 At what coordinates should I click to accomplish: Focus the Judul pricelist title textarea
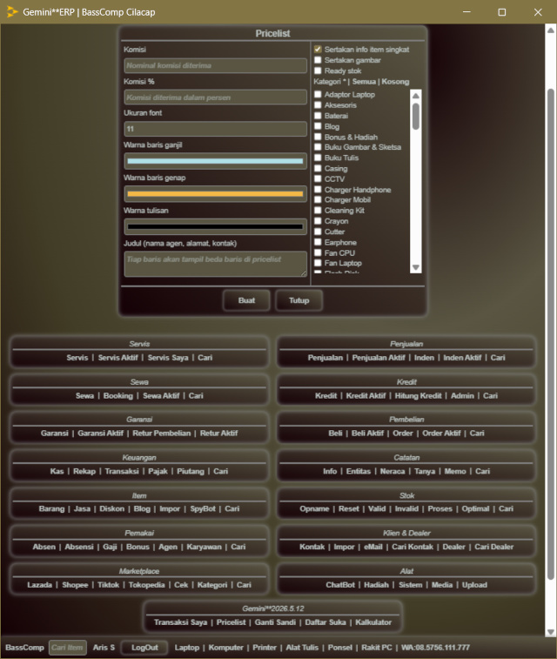215,264
